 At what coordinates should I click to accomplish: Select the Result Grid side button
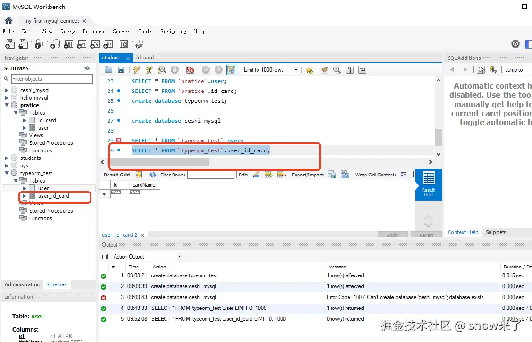429,185
